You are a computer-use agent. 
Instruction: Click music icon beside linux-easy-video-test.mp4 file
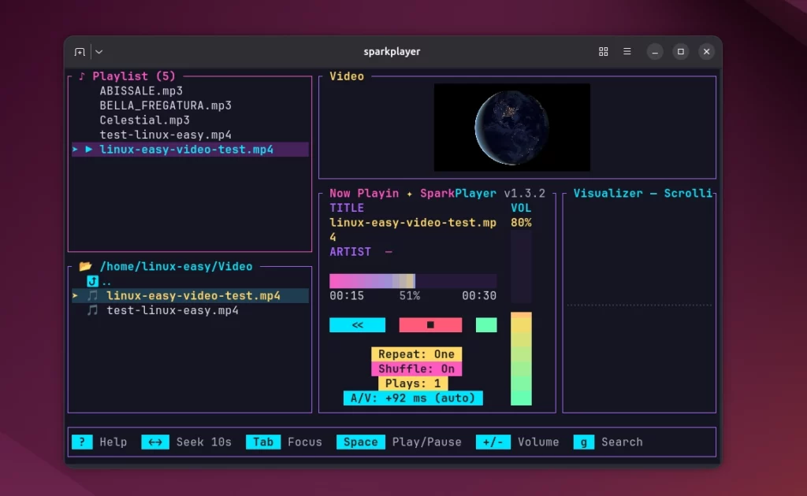click(92, 295)
